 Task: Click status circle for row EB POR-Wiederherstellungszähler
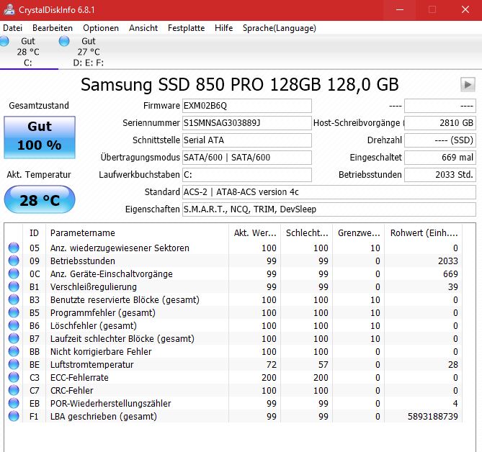pyautogui.click(x=14, y=403)
